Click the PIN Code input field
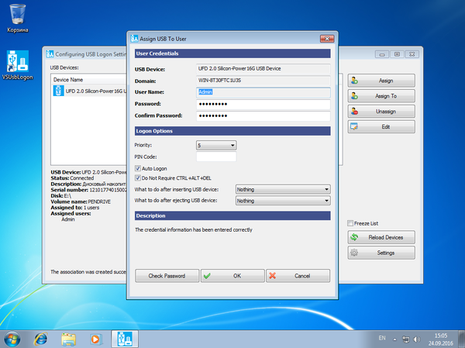 pyautogui.click(x=216, y=157)
